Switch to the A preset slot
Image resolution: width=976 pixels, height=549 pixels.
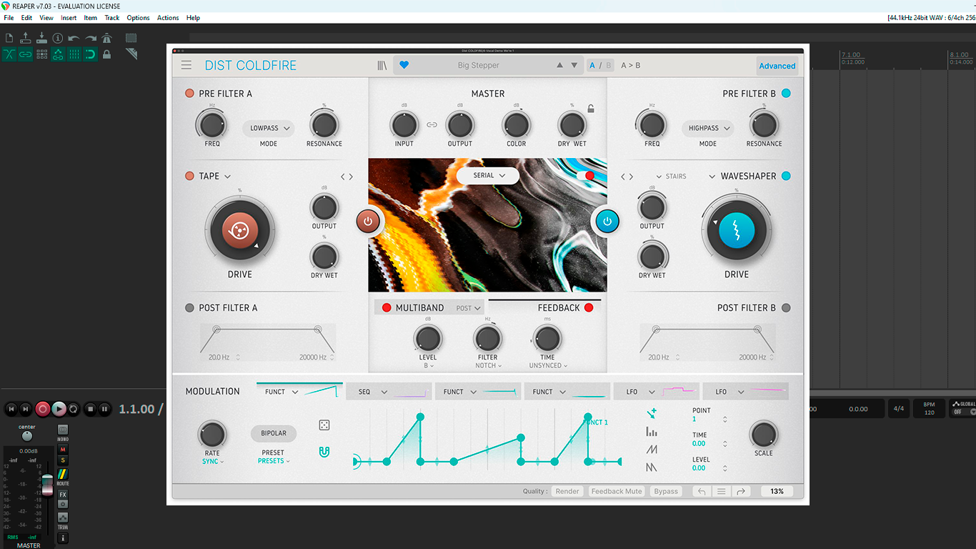[592, 65]
